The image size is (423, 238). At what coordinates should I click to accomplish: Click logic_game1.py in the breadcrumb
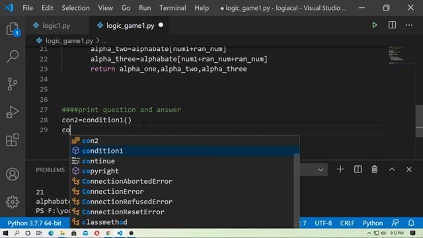pos(69,41)
